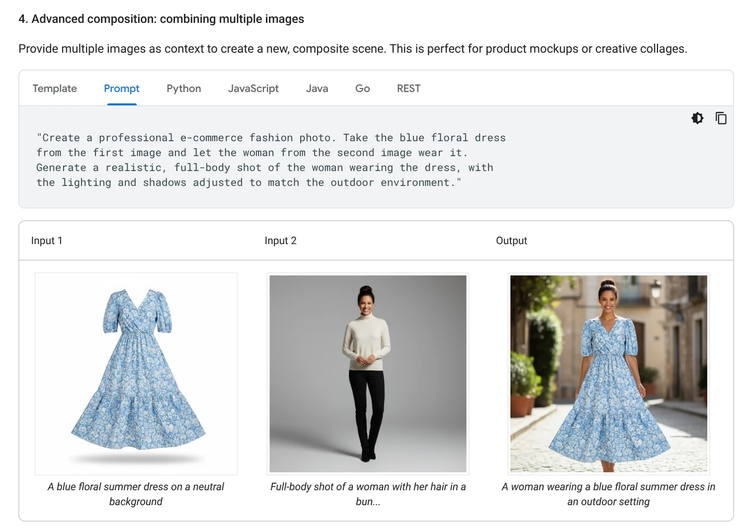Click the 'hair in a bun' caption

click(x=368, y=494)
